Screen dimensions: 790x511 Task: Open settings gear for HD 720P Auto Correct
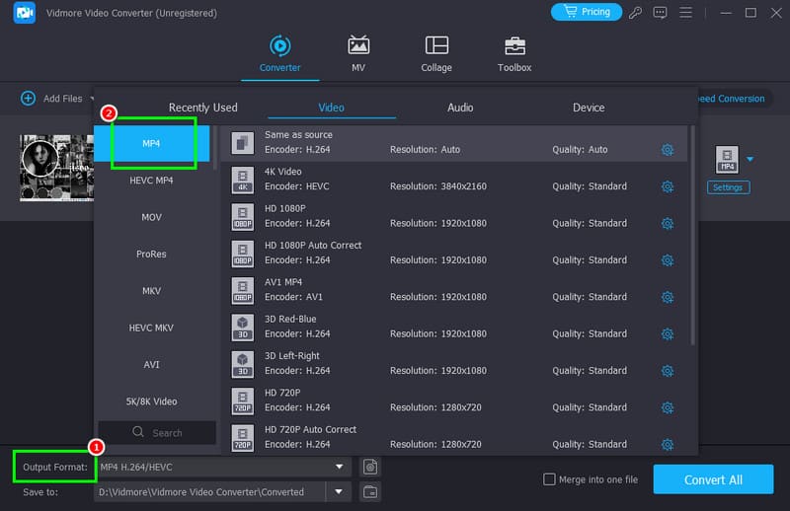[x=668, y=445]
